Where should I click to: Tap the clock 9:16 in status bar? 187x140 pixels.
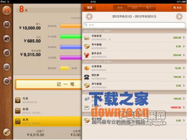point(93,2)
